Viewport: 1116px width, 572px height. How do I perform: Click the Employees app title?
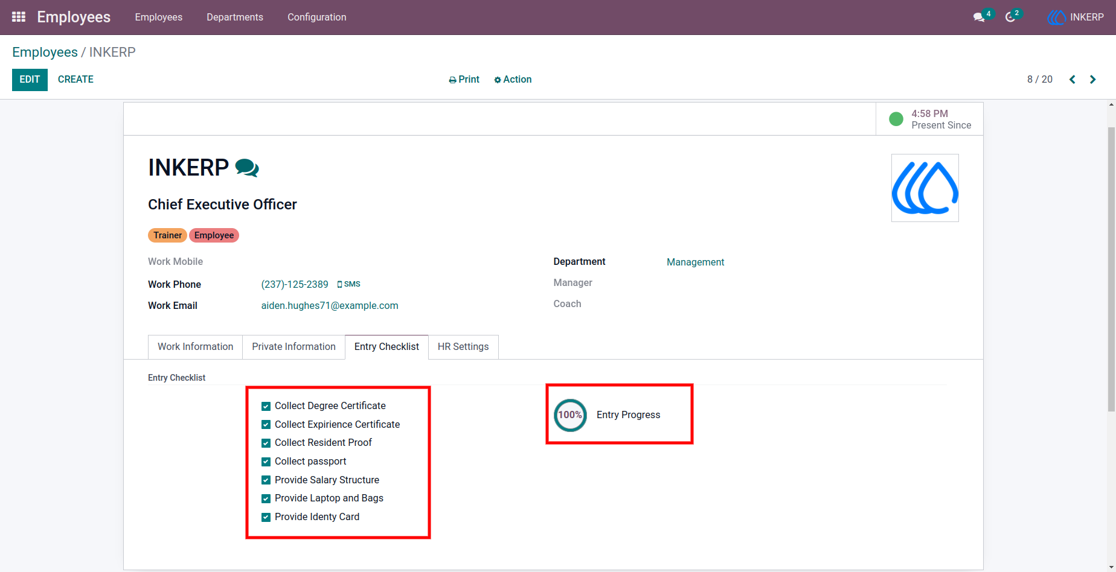74,17
